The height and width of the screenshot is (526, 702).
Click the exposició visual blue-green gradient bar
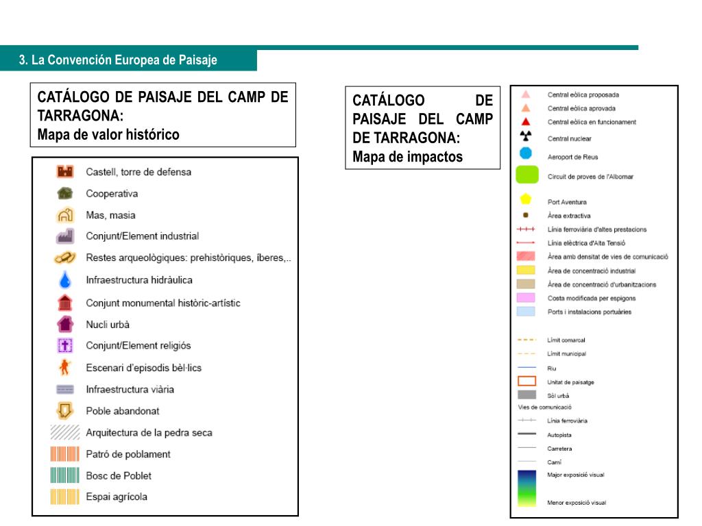click(526, 488)
